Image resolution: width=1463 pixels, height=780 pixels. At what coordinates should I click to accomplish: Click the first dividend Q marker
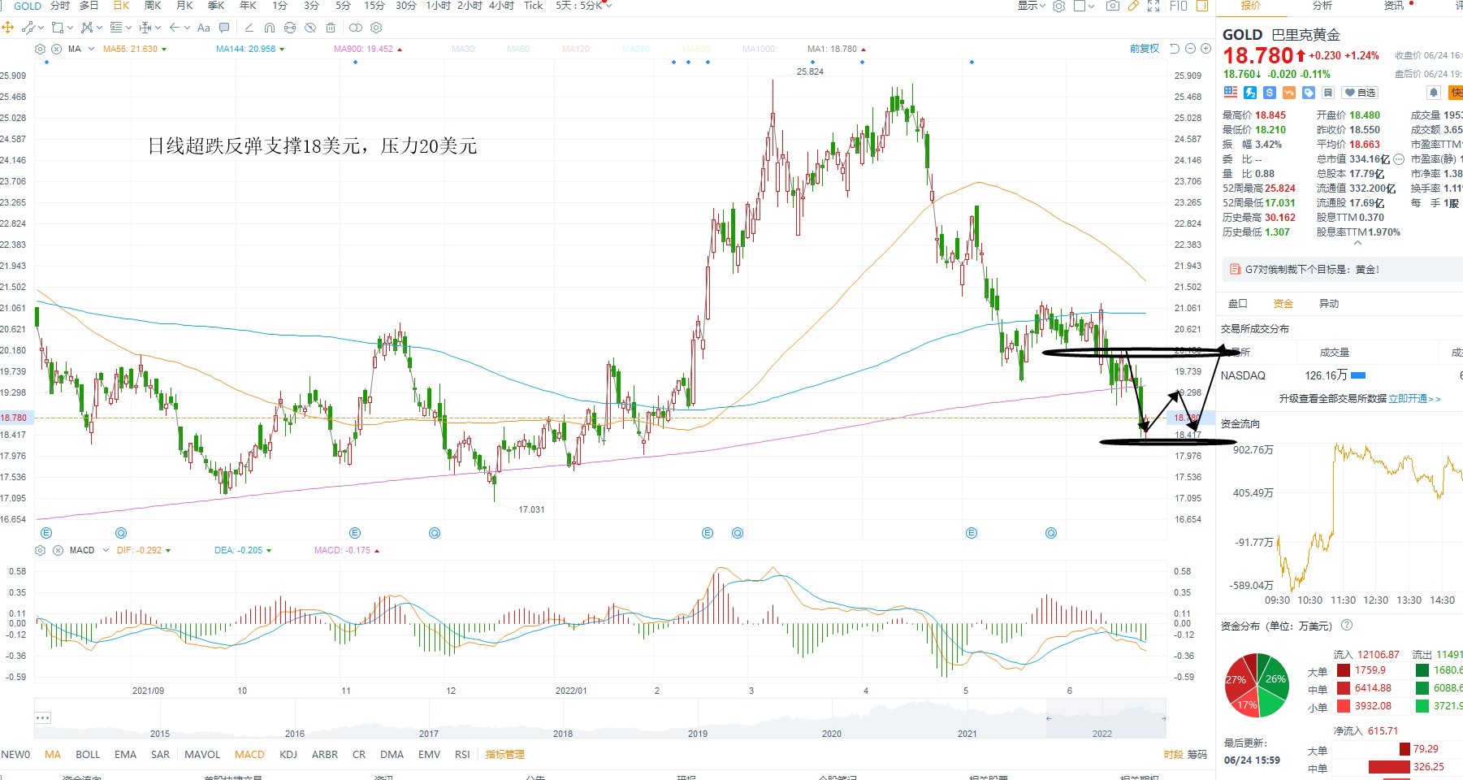pyautogui.click(x=121, y=533)
